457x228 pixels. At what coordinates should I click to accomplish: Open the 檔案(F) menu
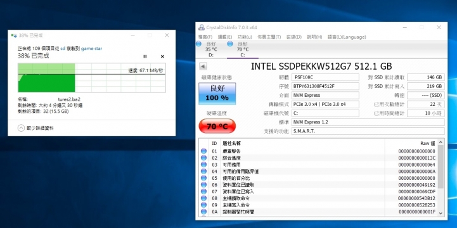tap(205, 37)
